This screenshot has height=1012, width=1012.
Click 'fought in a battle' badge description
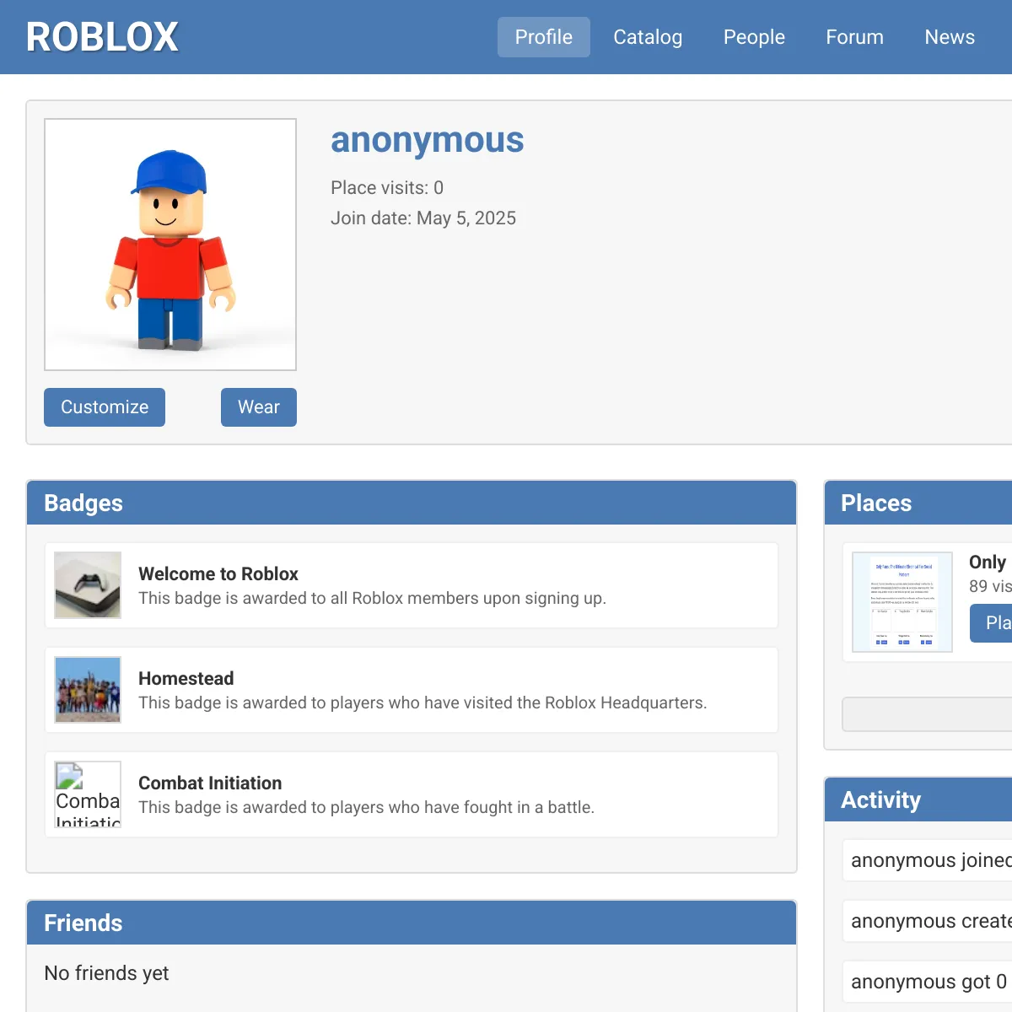[x=366, y=807]
